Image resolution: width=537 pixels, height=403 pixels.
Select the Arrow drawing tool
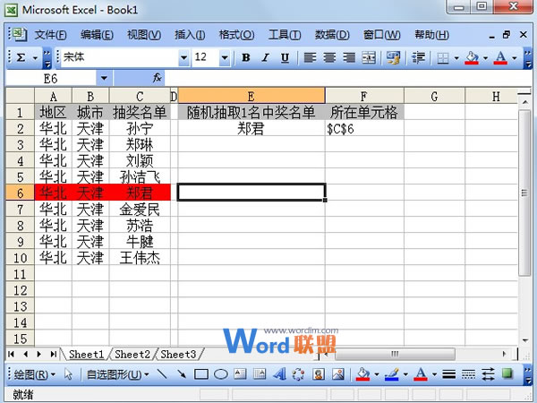[182, 373]
